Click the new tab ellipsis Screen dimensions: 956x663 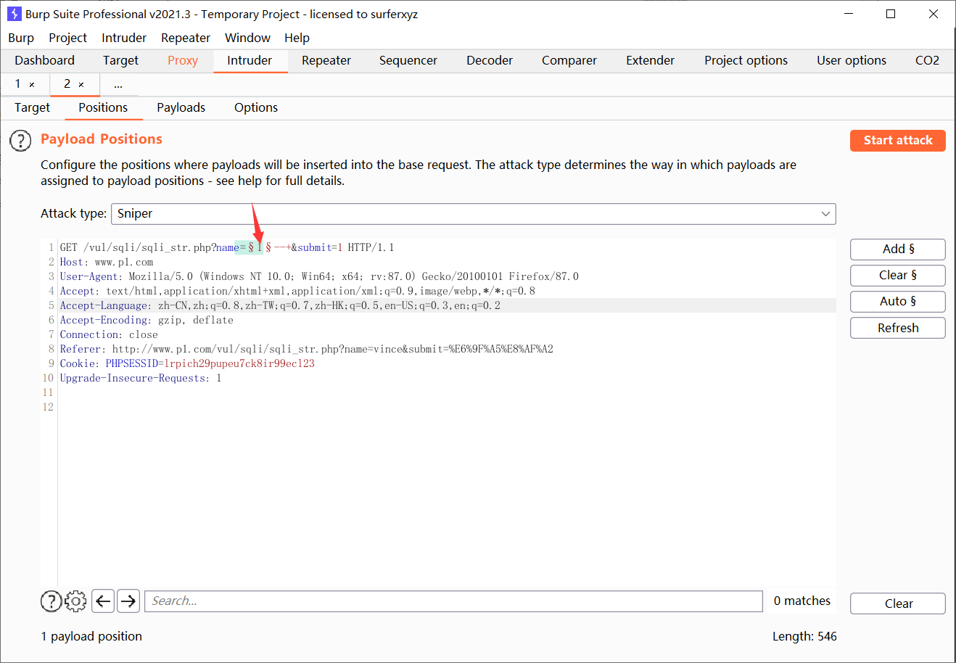118,85
